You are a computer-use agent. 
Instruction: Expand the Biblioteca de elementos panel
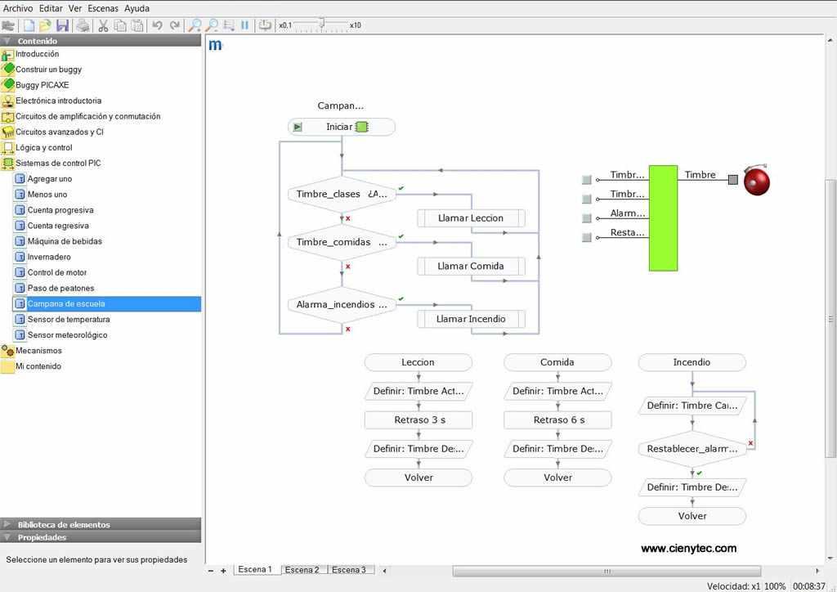[7, 525]
